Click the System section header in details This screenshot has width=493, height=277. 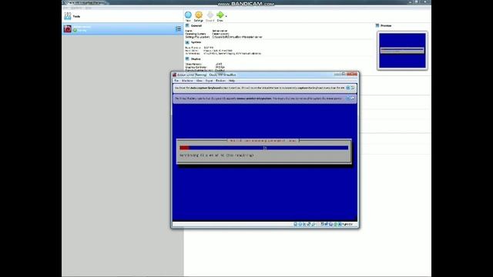point(196,42)
